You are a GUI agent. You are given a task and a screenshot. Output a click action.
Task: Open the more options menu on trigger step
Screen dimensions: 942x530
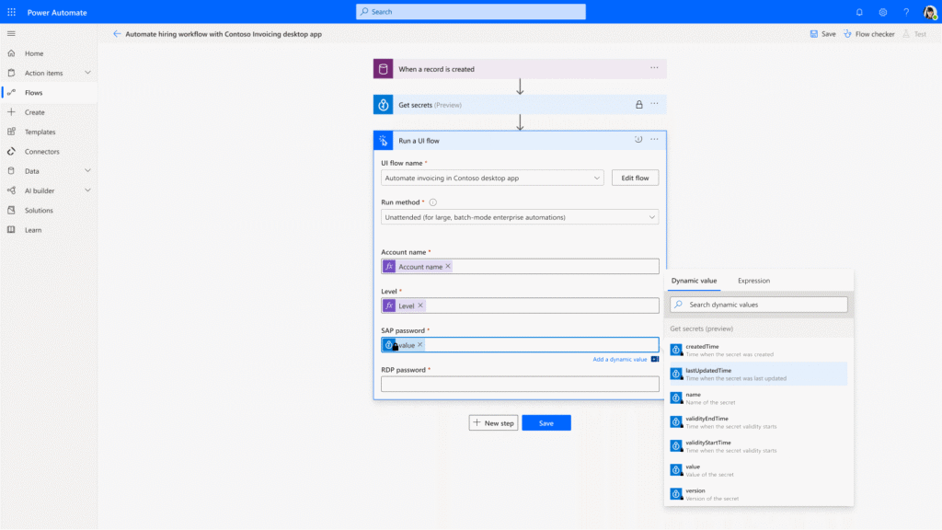(654, 68)
